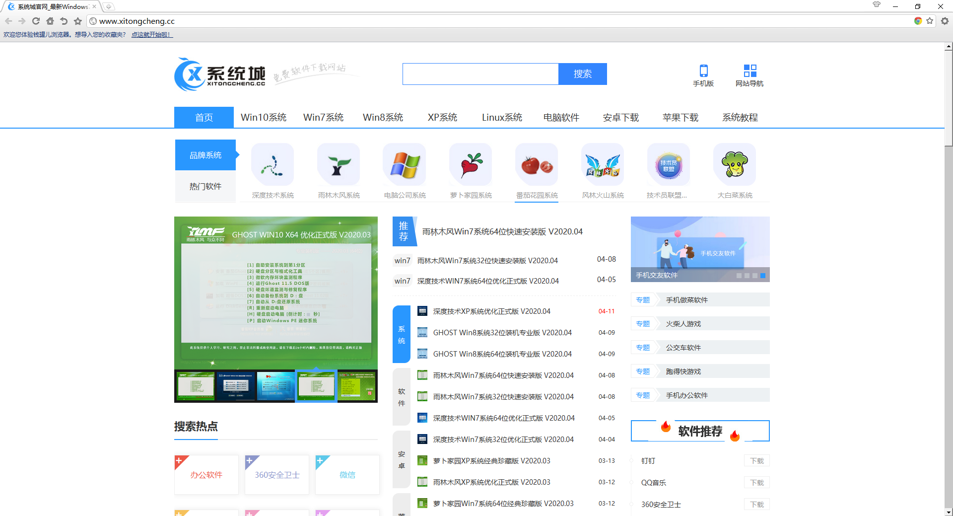Viewport: 953px width, 516px height.
Task: Click the star icon in address bar
Action: coord(930,21)
